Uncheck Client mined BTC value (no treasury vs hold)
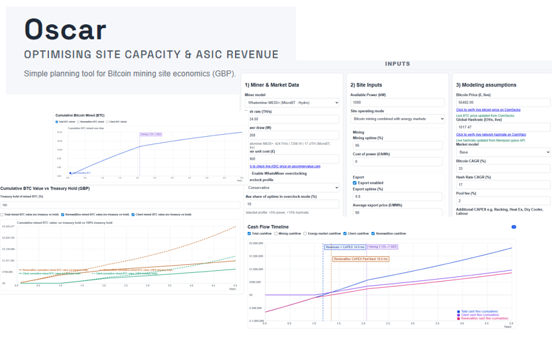Image resolution: width=556 pixels, height=340 pixels. click(133, 215)
